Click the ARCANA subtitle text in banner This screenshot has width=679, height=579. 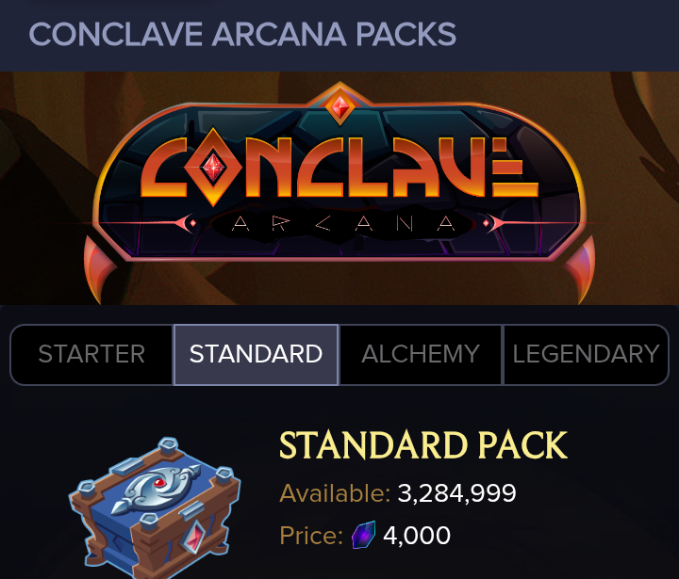tap(343, 223)
